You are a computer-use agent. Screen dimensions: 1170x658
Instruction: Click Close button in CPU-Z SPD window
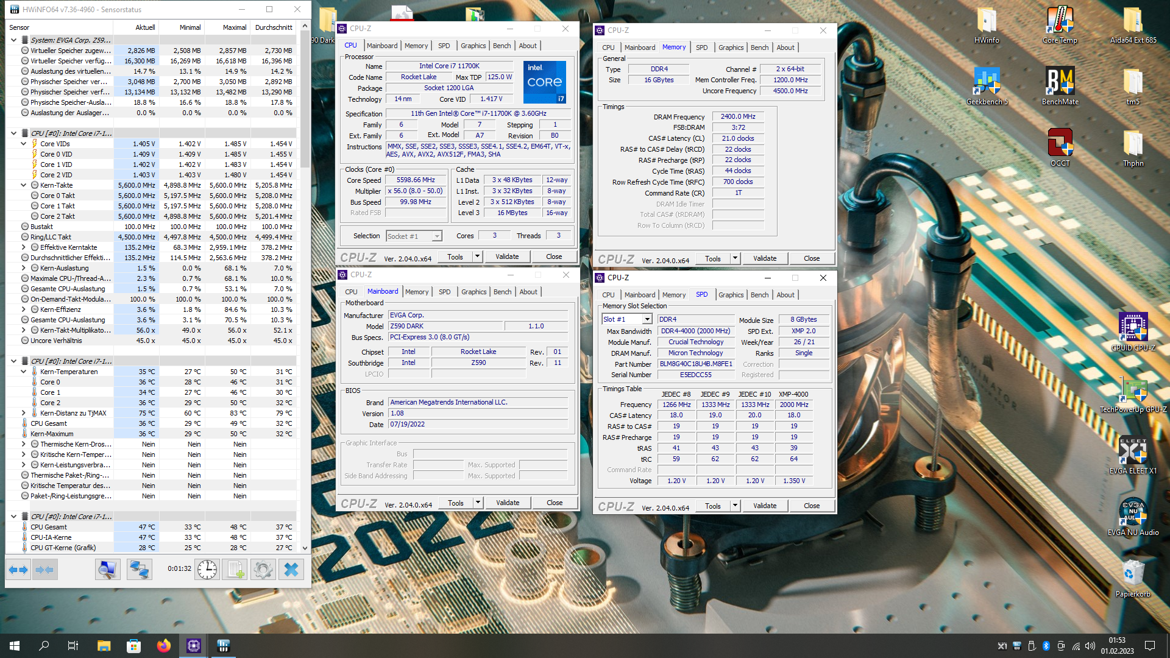(x=812, y=506)
